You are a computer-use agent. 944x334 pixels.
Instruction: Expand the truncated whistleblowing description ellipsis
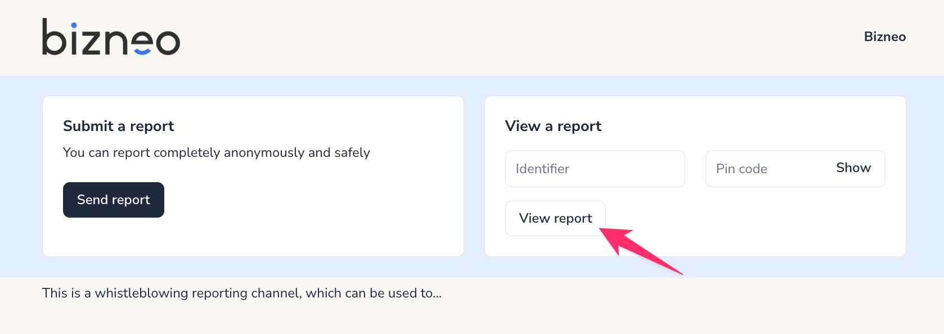(437, 294)
